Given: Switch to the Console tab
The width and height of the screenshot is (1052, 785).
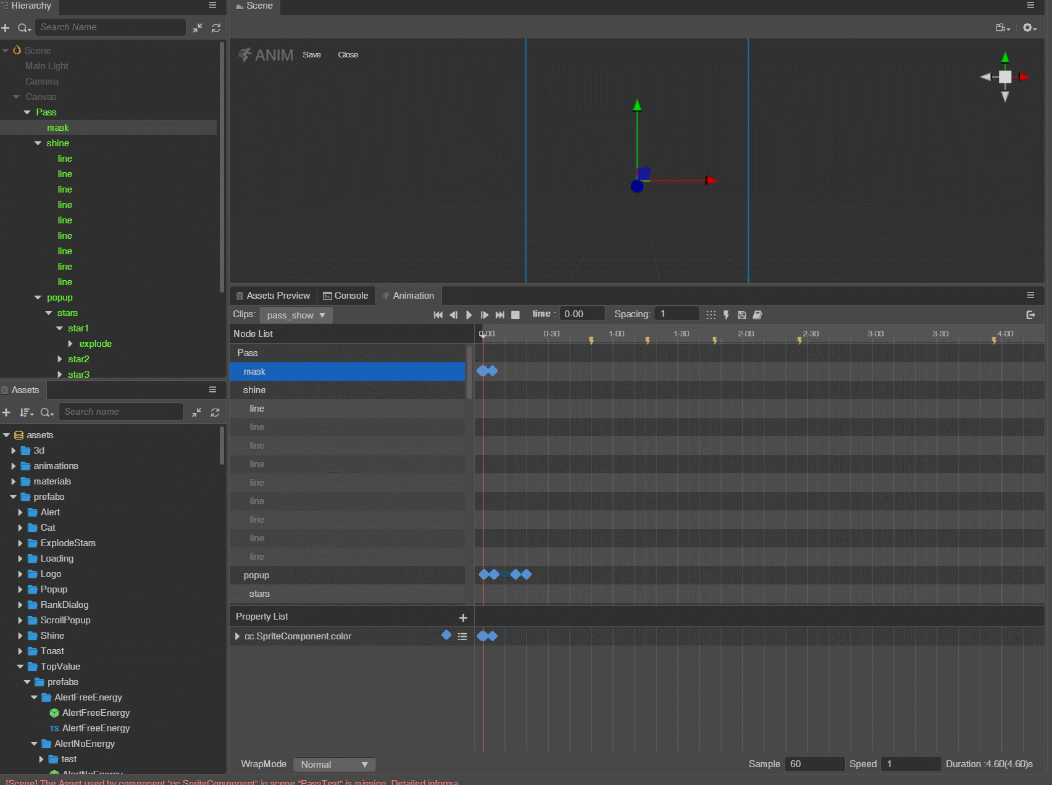Looking at the screenshot, I should [x=346, y=296].
